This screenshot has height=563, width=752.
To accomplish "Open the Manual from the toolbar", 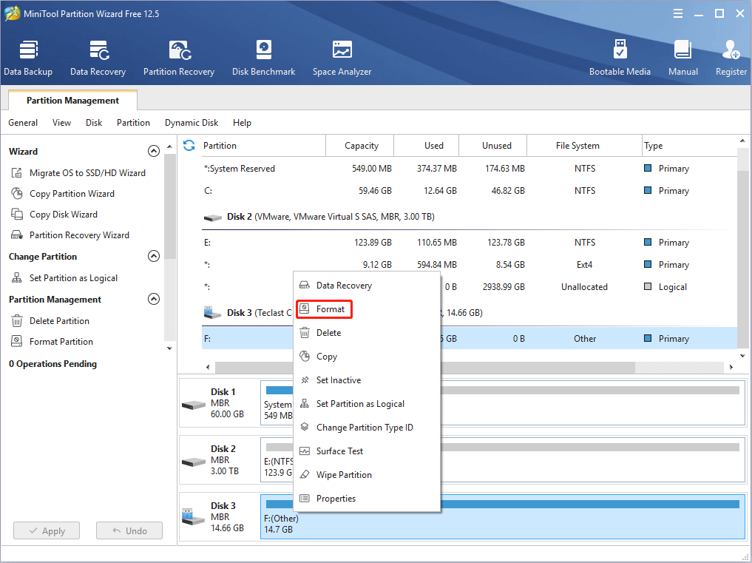I will [682, 57].
